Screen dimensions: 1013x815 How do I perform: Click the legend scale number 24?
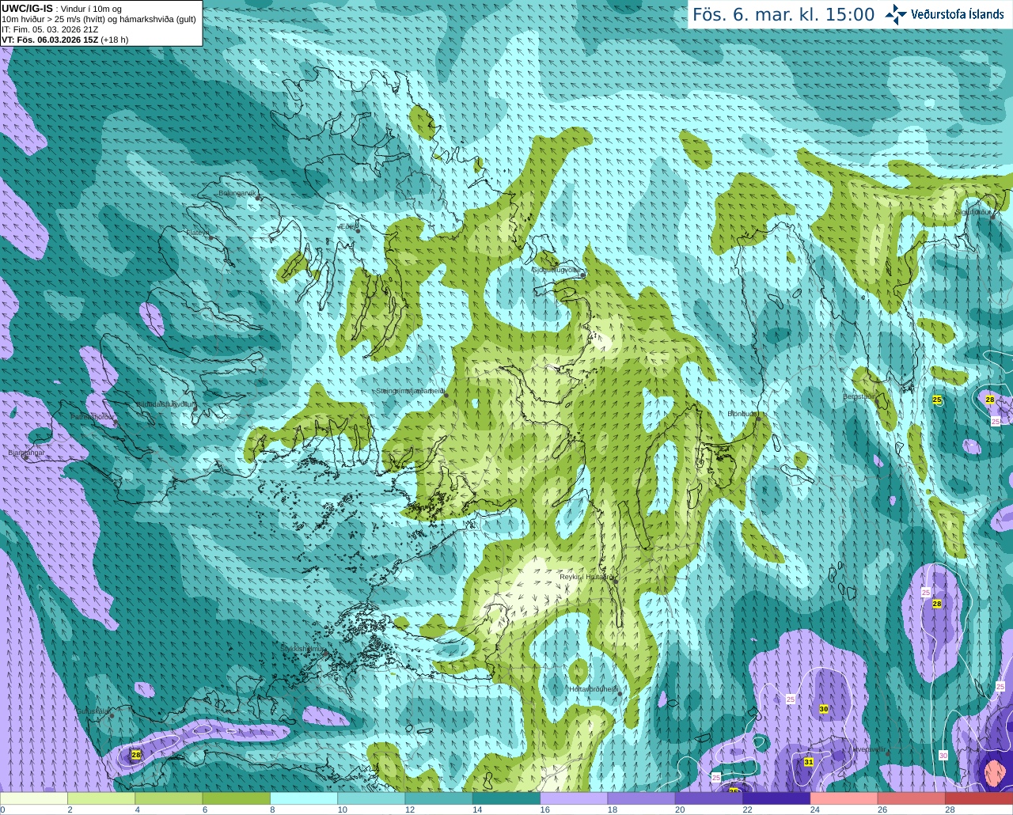point(815,809)
